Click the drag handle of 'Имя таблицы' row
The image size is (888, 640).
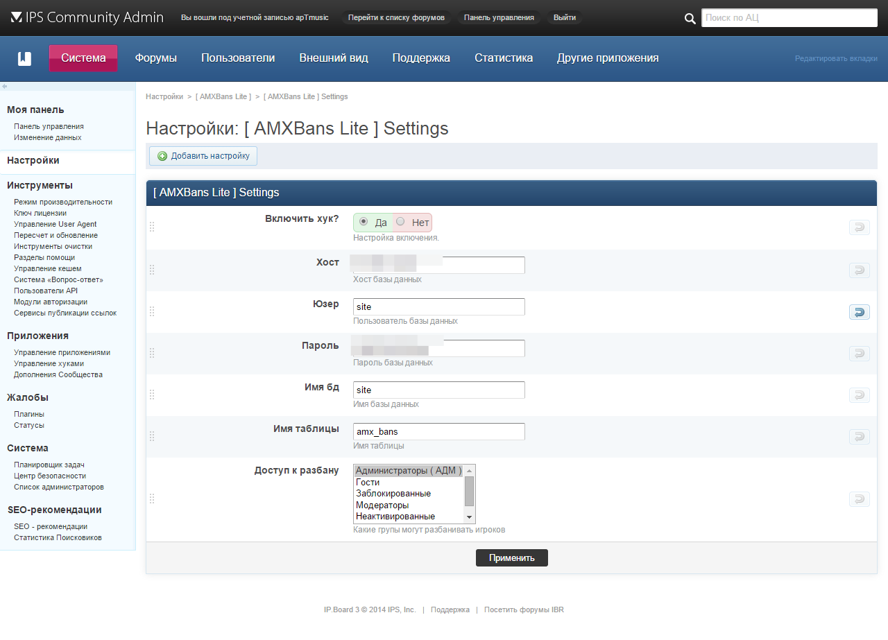pos(152,436)
